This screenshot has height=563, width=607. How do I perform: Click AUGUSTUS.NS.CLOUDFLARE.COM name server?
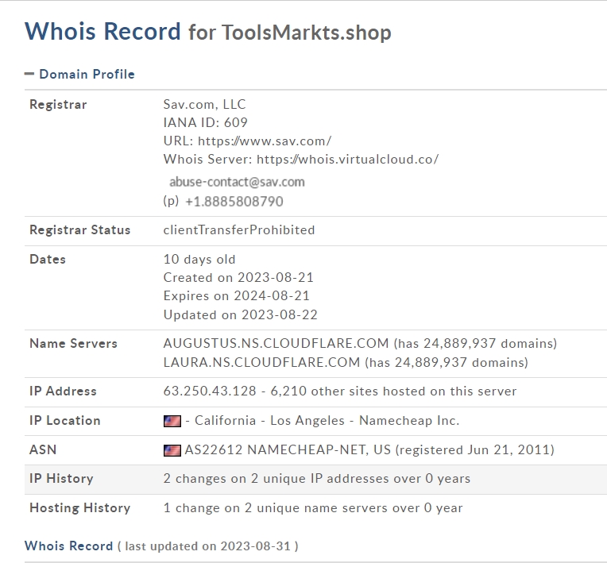276,343
